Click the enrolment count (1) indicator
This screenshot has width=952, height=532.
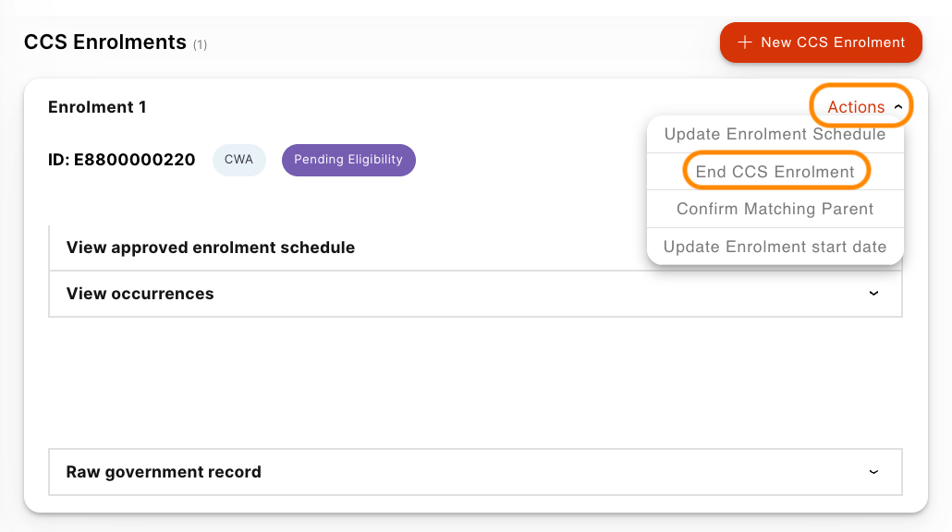pos(200,44)
